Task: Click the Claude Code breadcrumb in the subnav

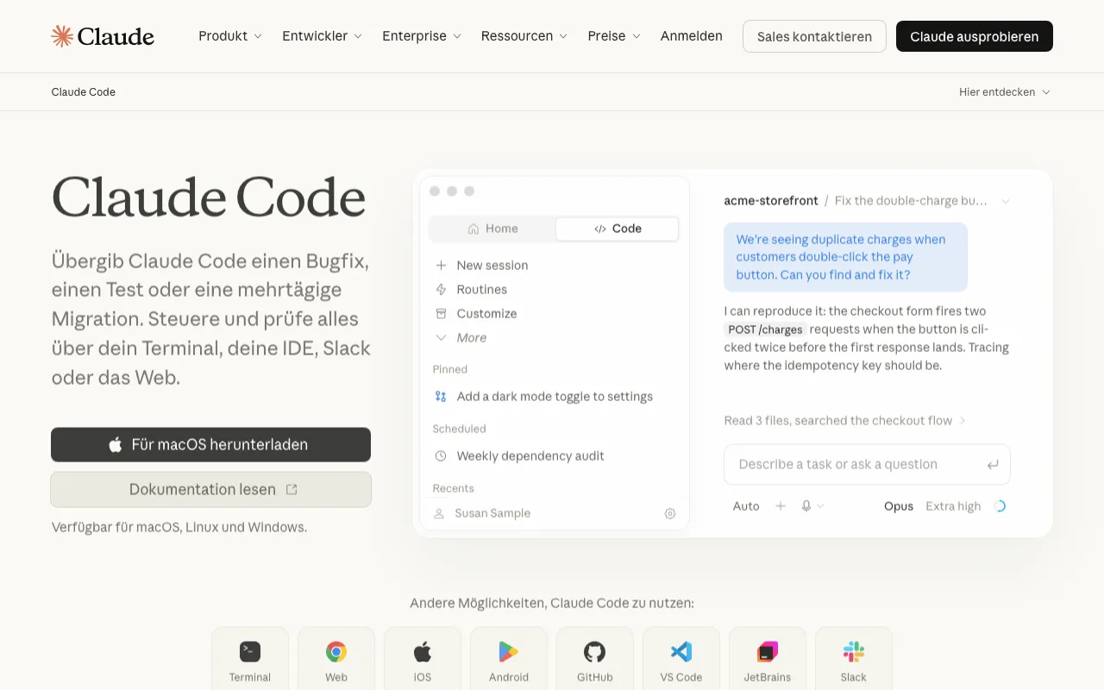Action: (x=84, y=92)
